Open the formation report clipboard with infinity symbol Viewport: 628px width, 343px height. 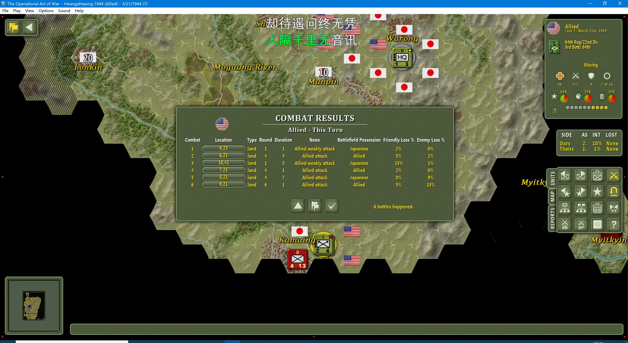pos(598,208)
